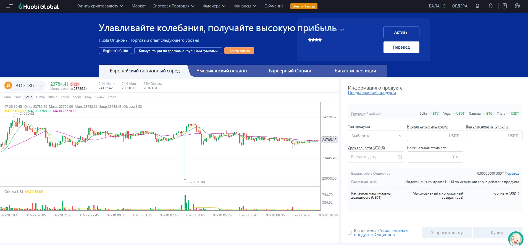Screen dimensions: 528x249
Task: Select the 30min chart interval
Action: [52, 97]
